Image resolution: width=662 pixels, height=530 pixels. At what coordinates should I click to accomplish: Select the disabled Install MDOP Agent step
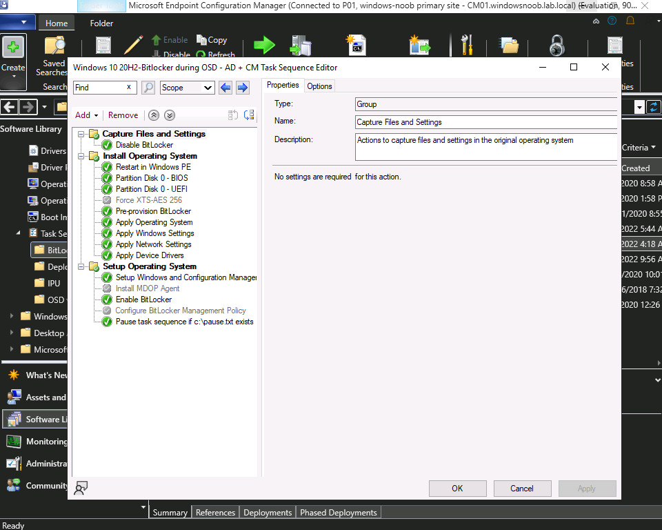point(148,288)
